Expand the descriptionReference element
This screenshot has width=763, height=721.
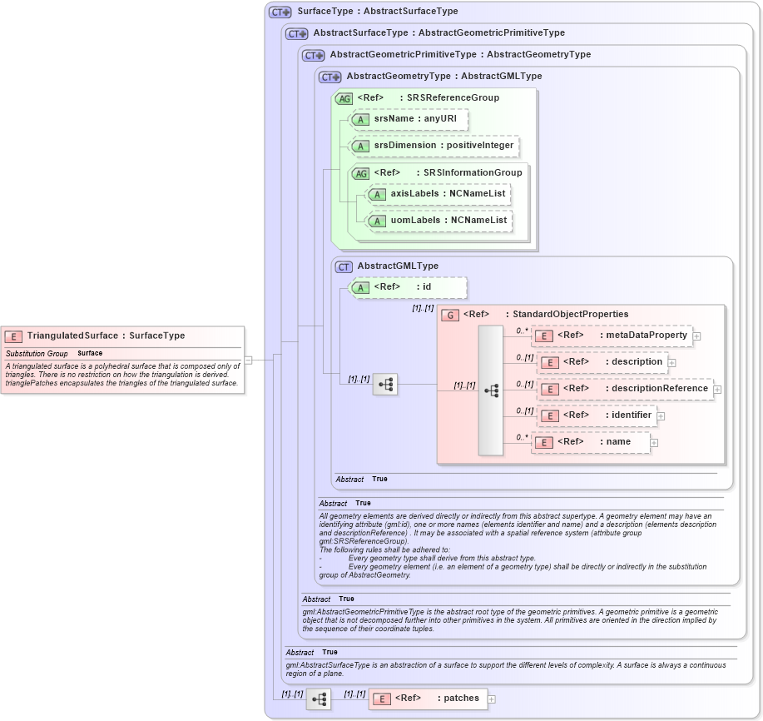717,390
